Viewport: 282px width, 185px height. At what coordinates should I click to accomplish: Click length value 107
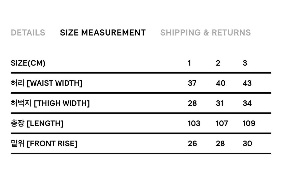(222, 124)
